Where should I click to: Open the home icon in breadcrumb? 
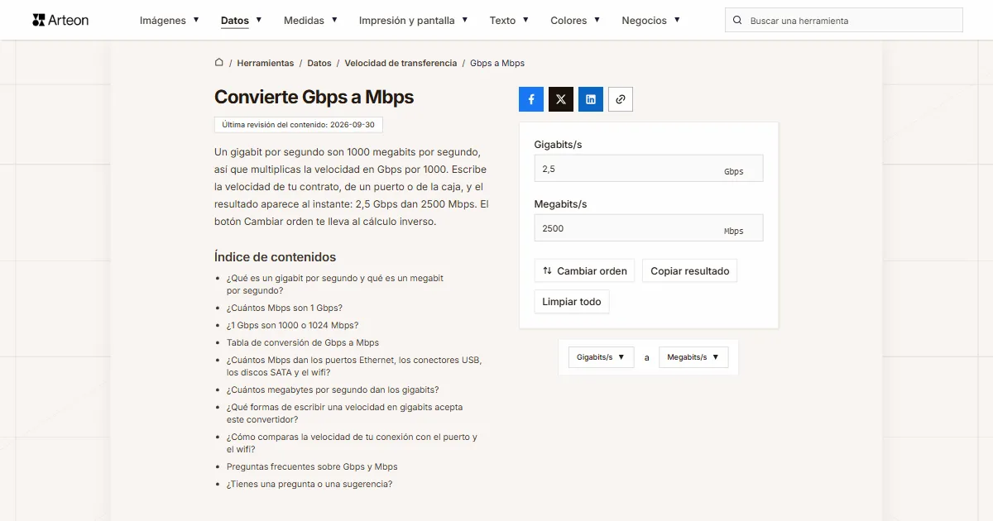219,63
